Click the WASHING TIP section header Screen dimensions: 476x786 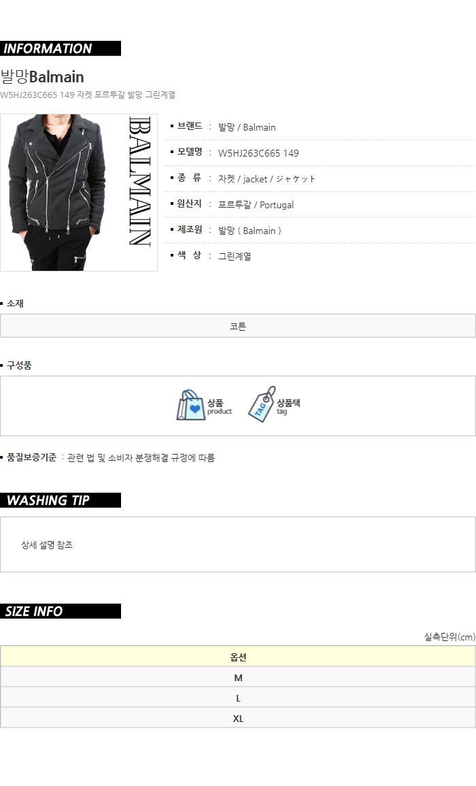(60, 500)
